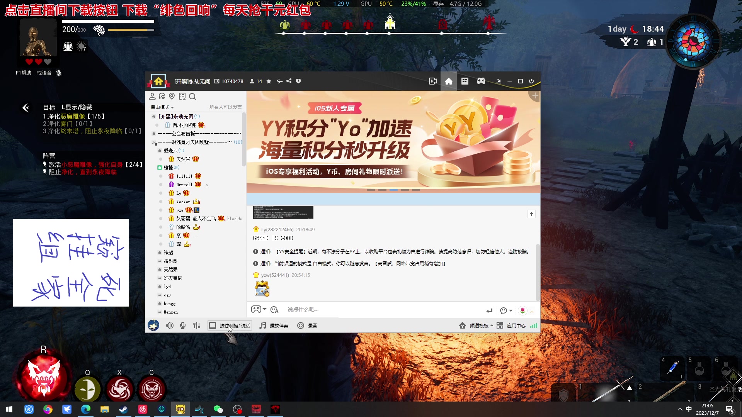The image size is (742, 417).
Task: Collapse the 棒棒 subchannel
Action: click(x=160, y=168)
